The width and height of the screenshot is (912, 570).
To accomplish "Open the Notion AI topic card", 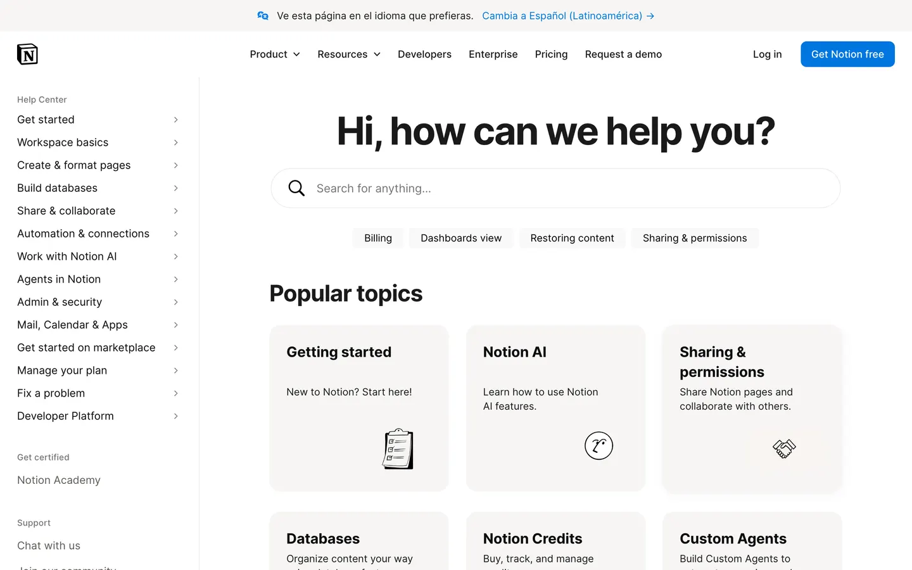I will [x=555, y=408].
